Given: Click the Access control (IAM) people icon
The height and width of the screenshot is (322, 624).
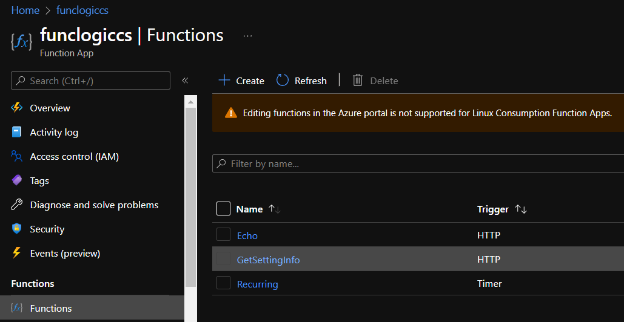Looking at the screenshot, I should point(17,156).
